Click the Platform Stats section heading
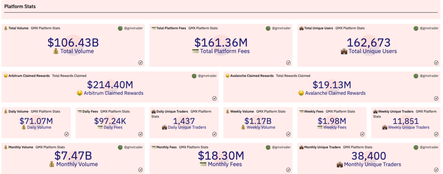Screen dimensions: 443x174 point(20,7)
